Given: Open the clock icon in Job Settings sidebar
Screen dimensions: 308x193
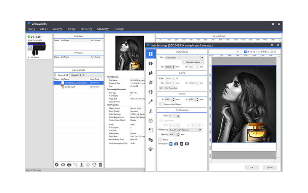Looking at the screenshot, I should [151, 120].
